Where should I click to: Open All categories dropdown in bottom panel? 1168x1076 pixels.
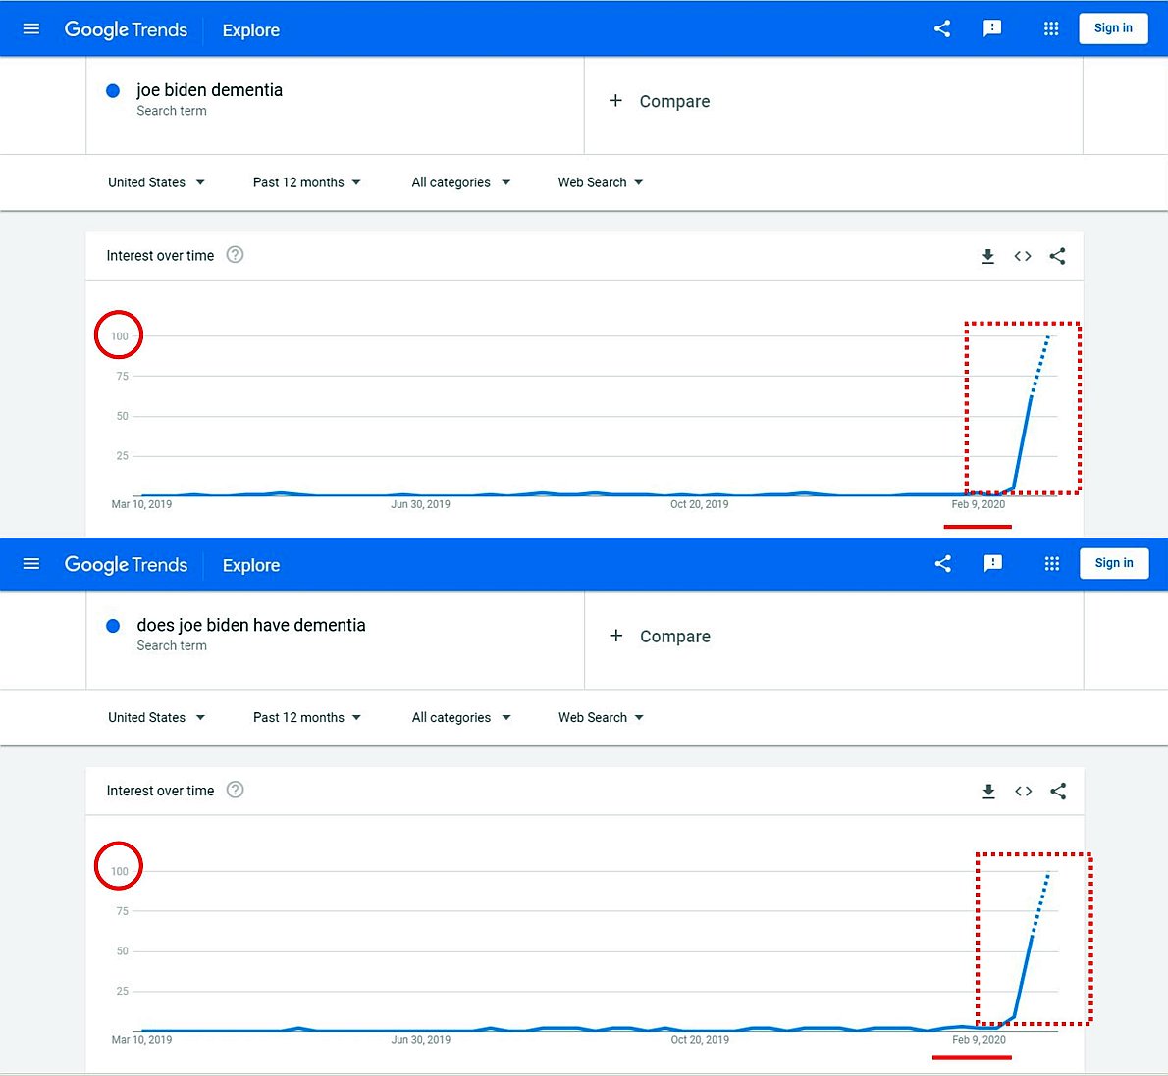[460, 717]
